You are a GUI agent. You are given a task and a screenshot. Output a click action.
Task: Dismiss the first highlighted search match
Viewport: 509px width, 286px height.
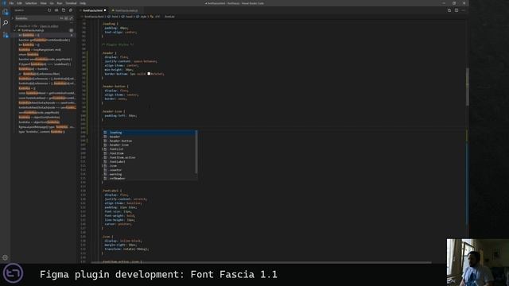(x=72, y=35)
